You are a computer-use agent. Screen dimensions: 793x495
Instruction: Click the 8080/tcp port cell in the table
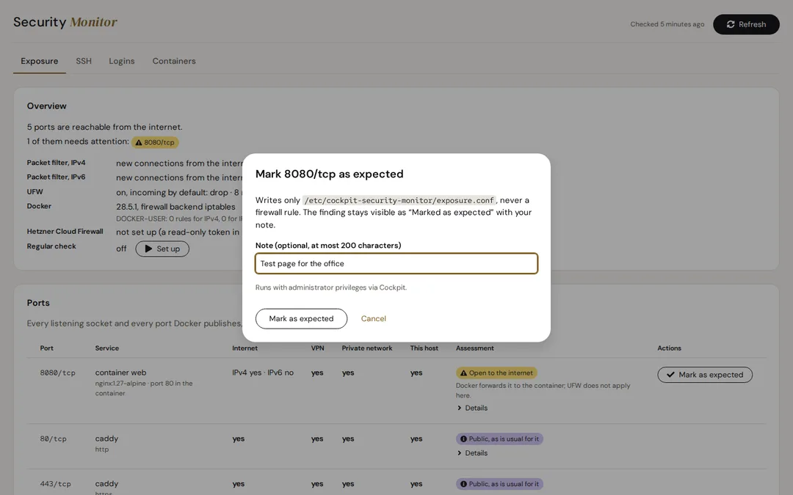(x=58, y=373)
